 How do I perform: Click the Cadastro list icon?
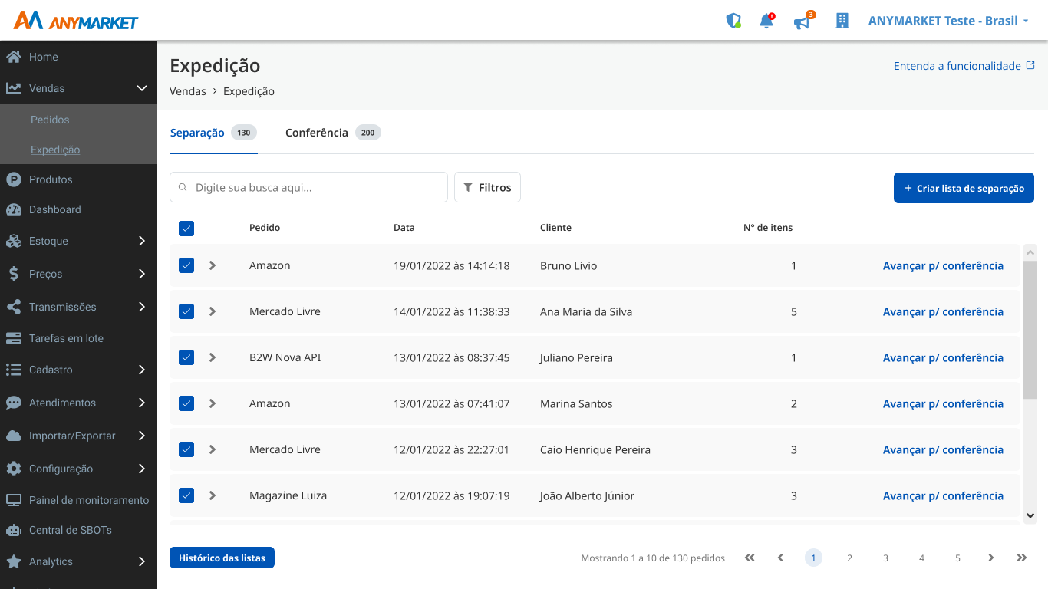point(13,370)
